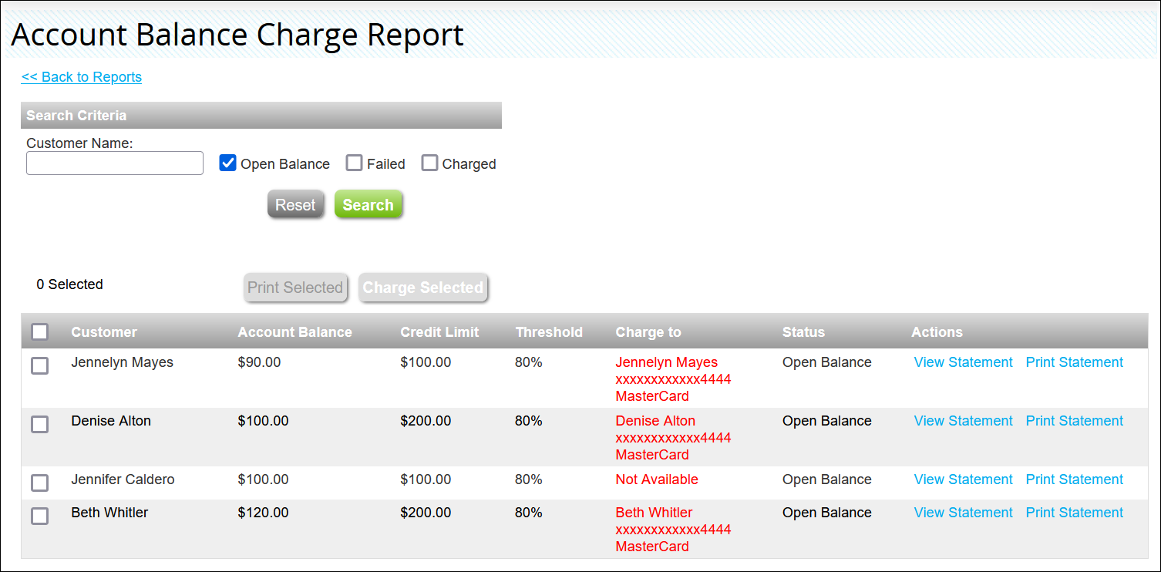1161x572 pixels.
Task: Print Statement for Denise Alton
Action: point(1074,421)
